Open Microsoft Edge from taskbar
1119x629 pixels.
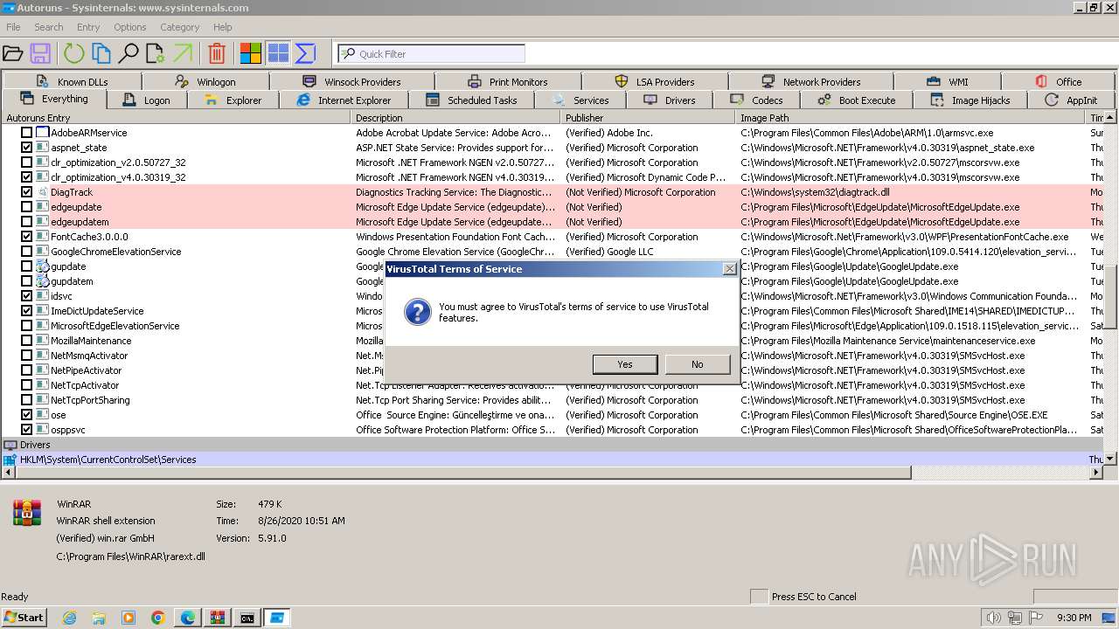[188, 618]
